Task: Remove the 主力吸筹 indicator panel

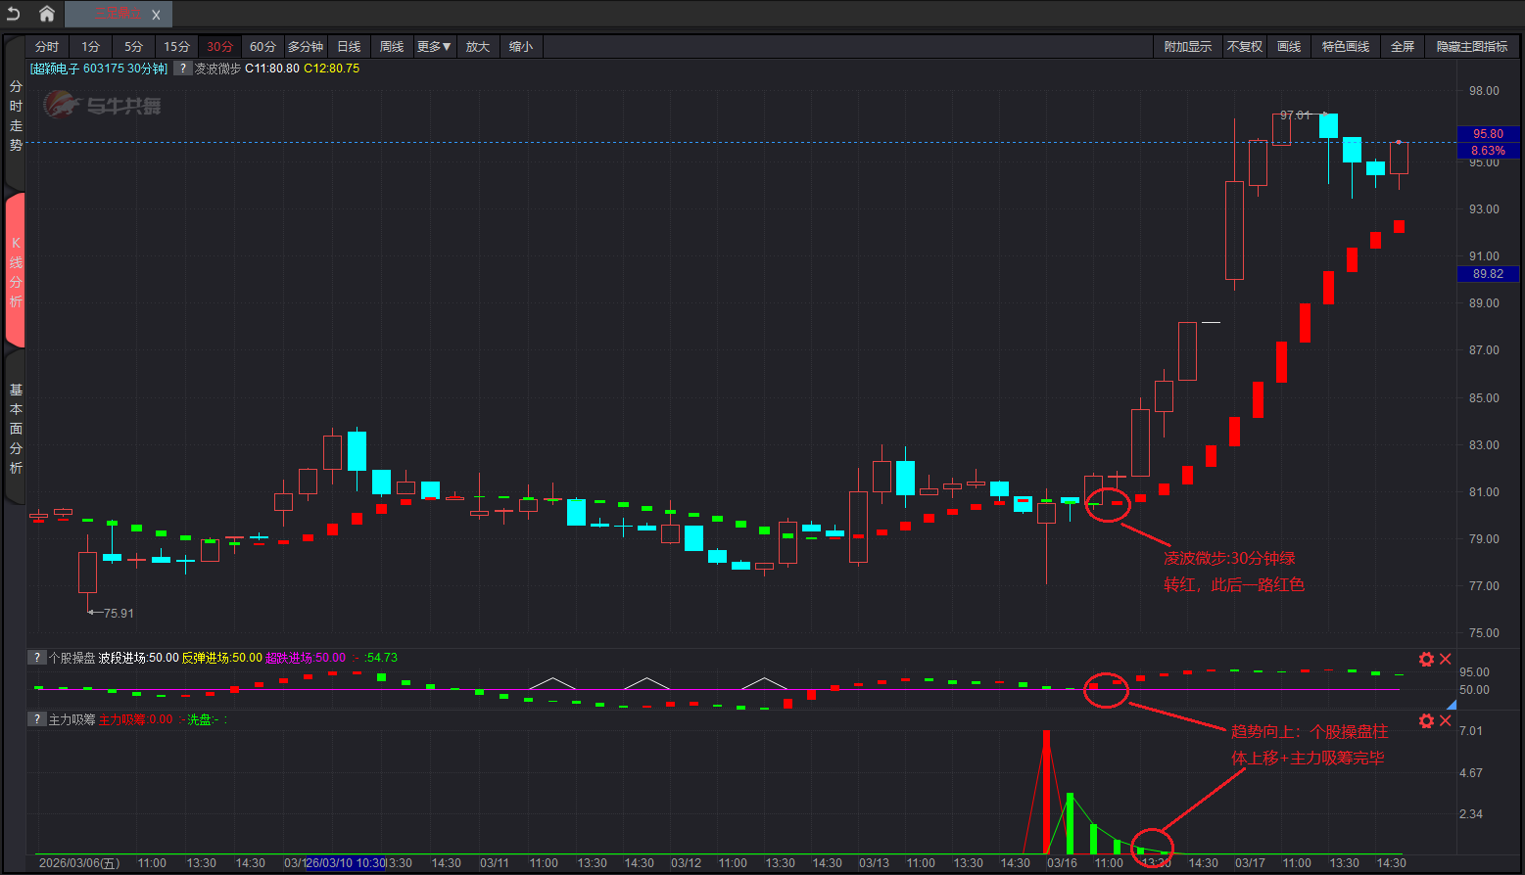Action: [1446, 720]
